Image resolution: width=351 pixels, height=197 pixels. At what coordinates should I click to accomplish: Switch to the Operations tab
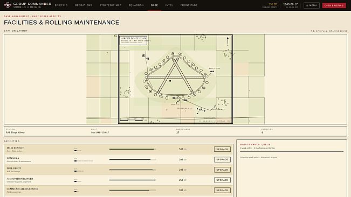coord(84,5)
